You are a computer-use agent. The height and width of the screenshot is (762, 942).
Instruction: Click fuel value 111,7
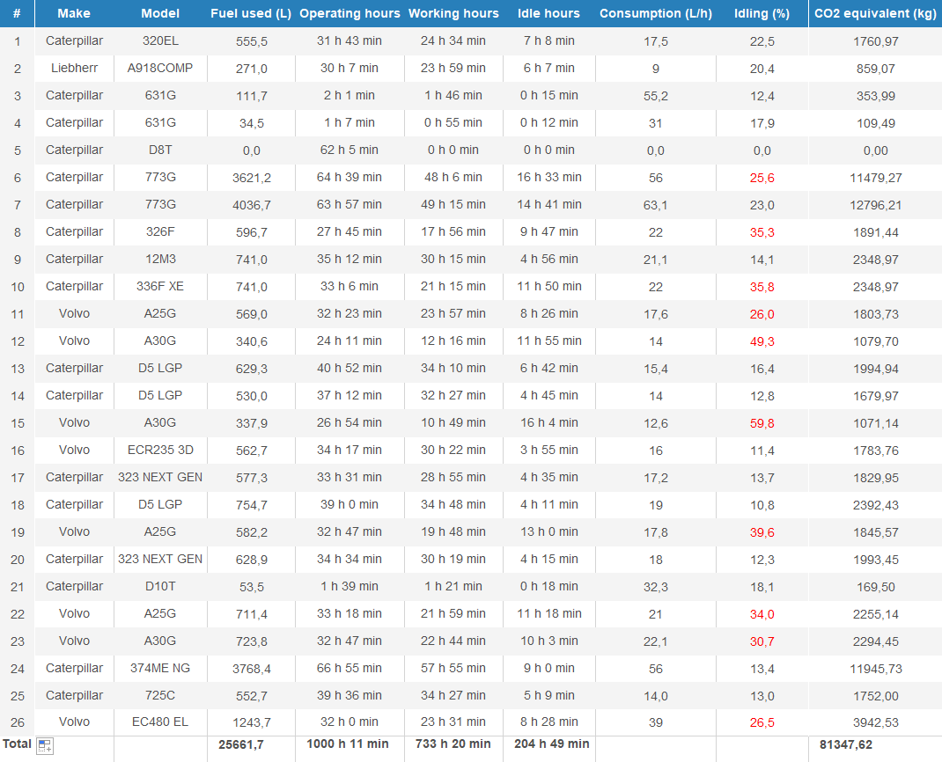pos(252,96)
